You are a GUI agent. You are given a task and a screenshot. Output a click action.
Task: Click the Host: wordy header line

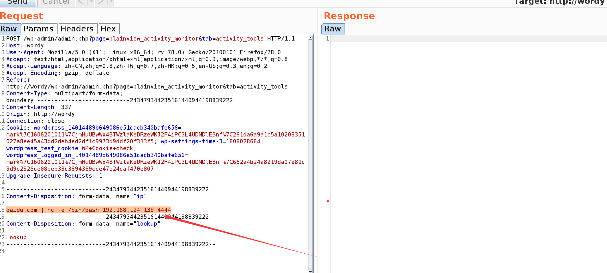(x=25, y=46)
